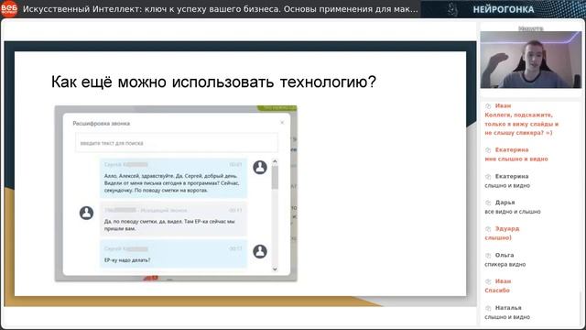This screenshot has width=586, height=330.
Task: Click Екатерина's 'слышно и видно' message
Action: [507, 185]
